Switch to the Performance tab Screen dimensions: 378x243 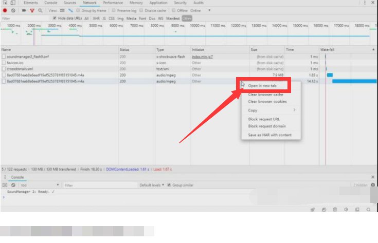click(113, 3)
